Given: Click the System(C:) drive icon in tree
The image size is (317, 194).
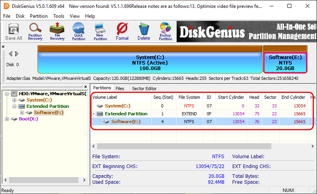Looking at the screenshot, I should (22, 100).
